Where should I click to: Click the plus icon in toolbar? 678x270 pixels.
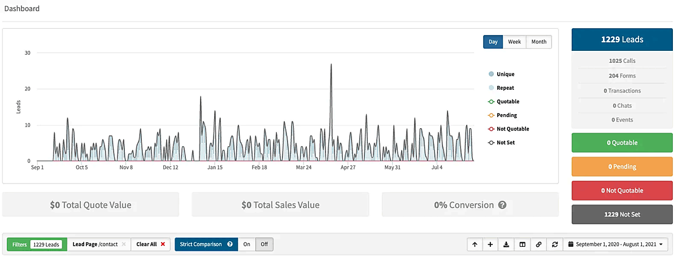pyautogui.click(x=490, y=245)
